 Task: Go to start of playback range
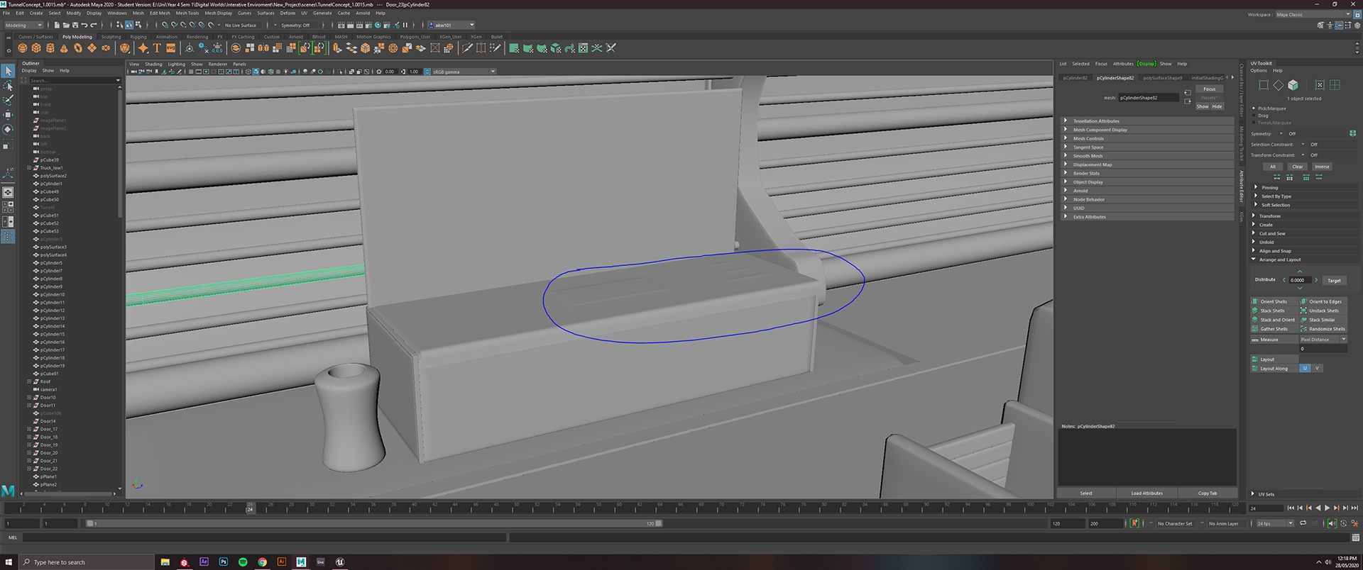click(1291, 508)
